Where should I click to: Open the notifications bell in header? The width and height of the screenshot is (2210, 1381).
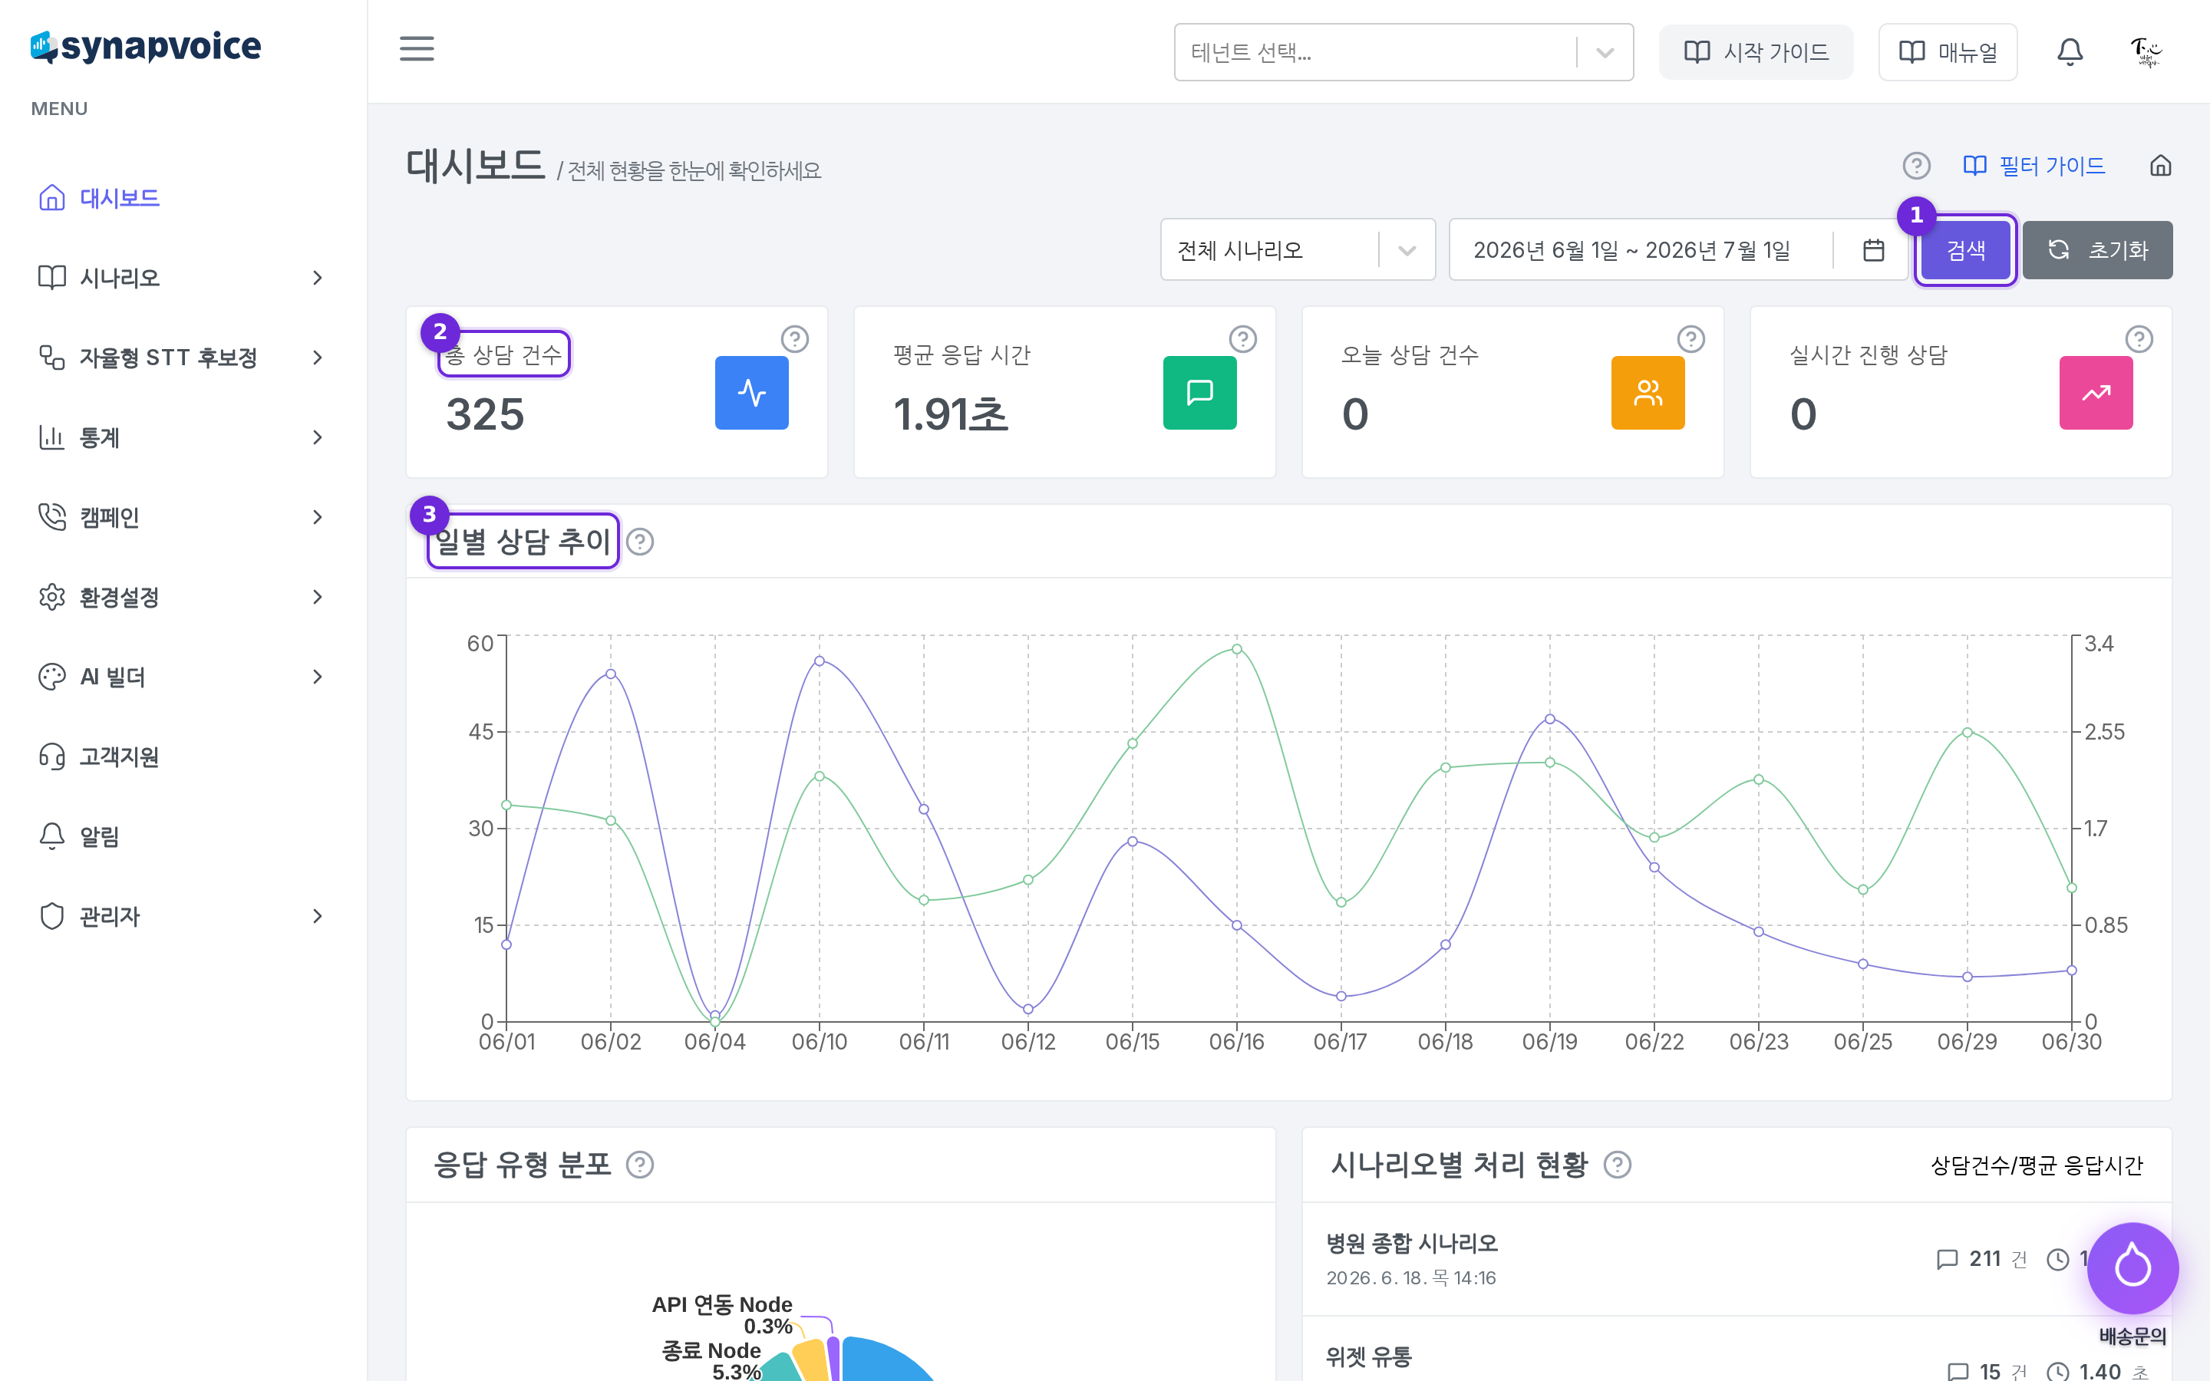[x=2070, y=52]
